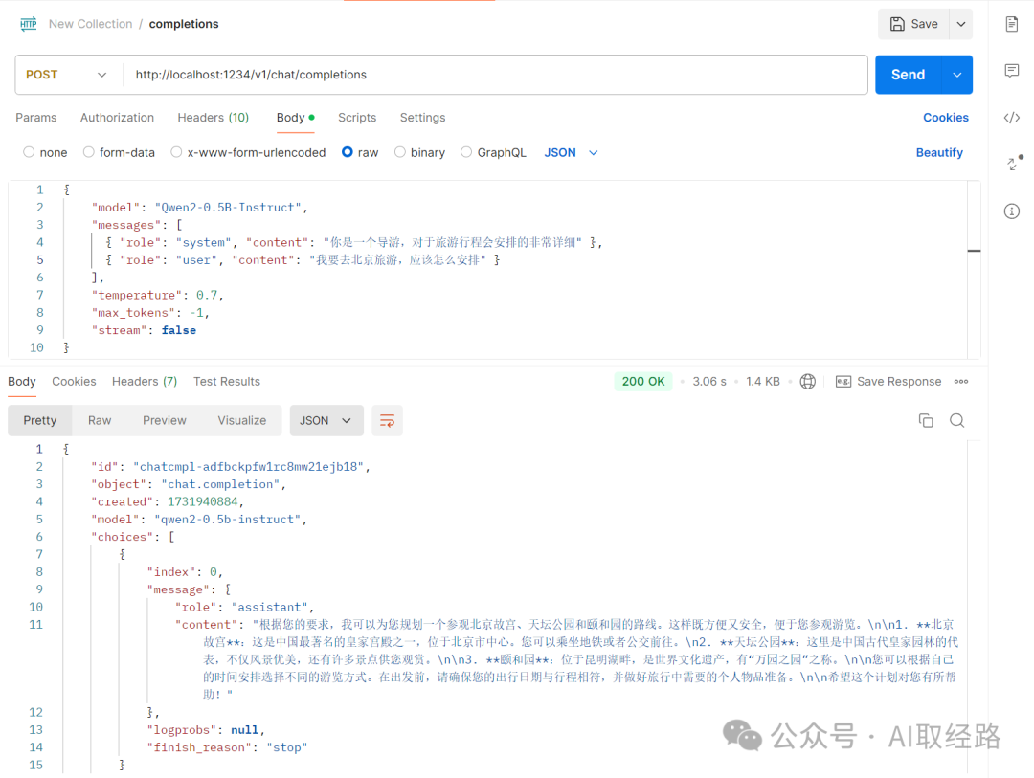Open the Test Results tab
This screenshot has width=1034, height=778.
pyautogui.click(x=226, y=382)
